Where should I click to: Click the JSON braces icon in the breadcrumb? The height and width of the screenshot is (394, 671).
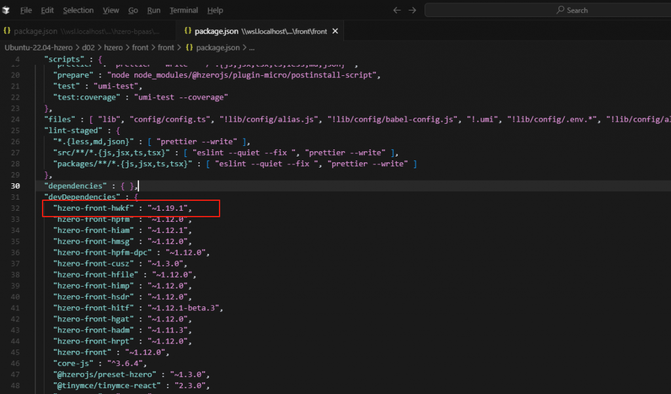click(189, 48)
